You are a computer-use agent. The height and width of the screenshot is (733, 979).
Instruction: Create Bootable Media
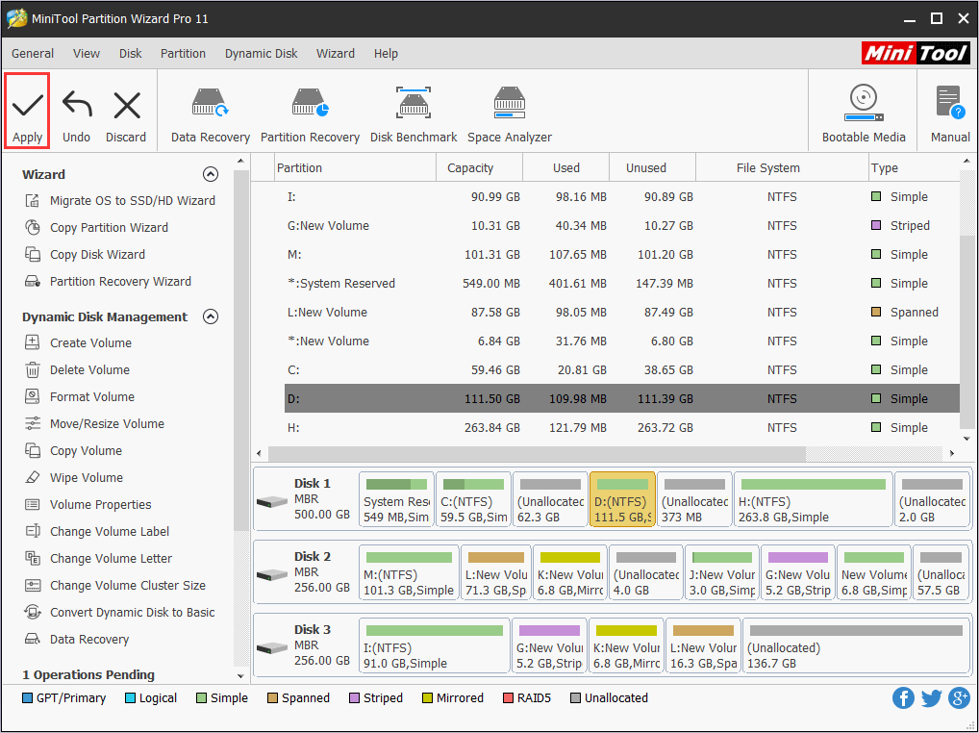tap(863, 110)
